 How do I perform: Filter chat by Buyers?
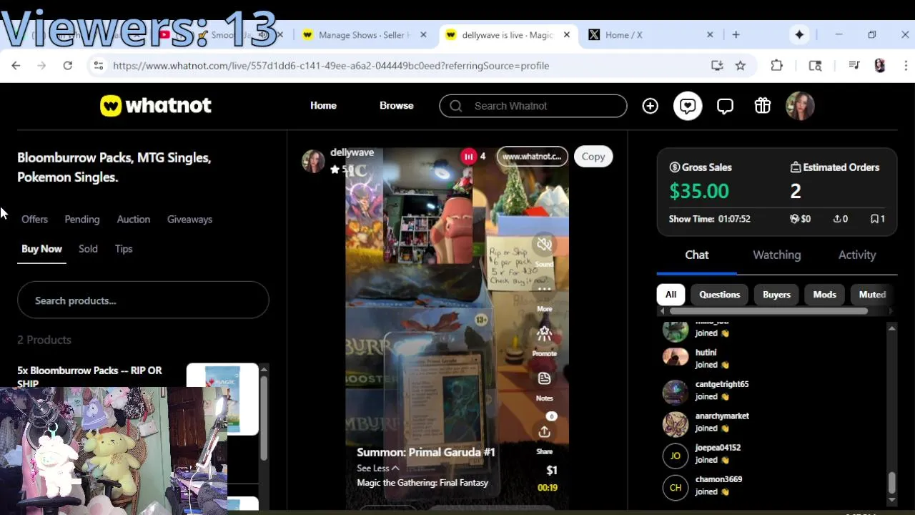pos(776,295)
